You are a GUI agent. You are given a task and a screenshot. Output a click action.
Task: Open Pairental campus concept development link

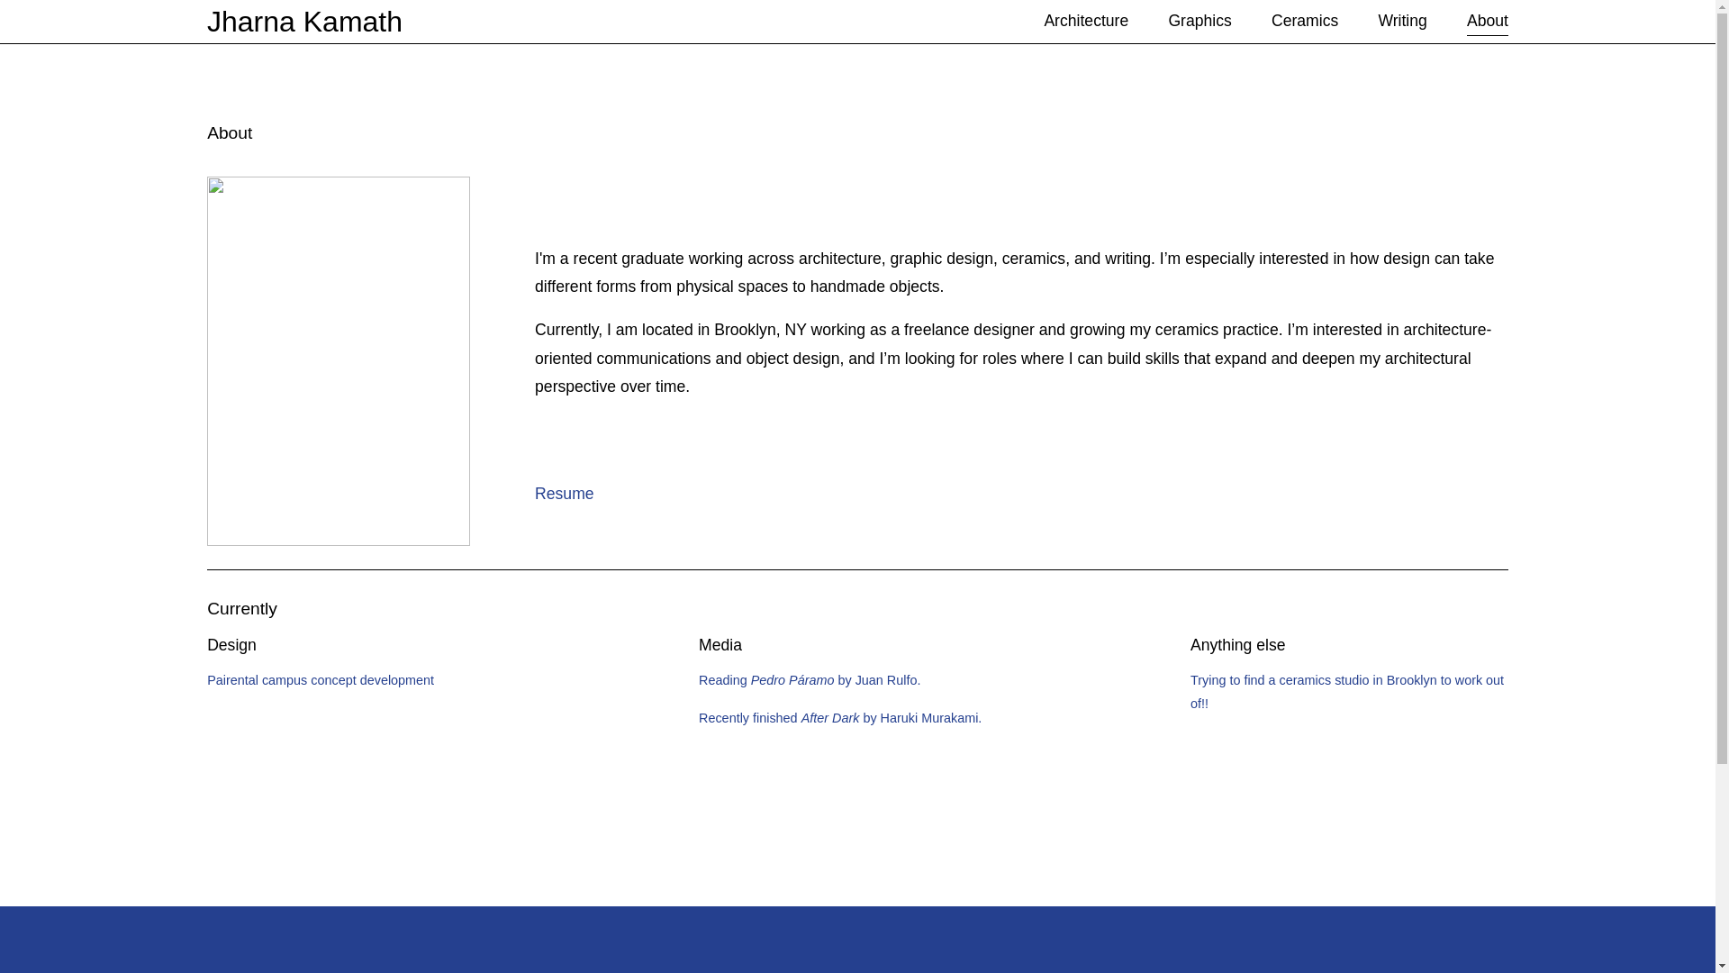pyautogui.click(x=320, y=680)
